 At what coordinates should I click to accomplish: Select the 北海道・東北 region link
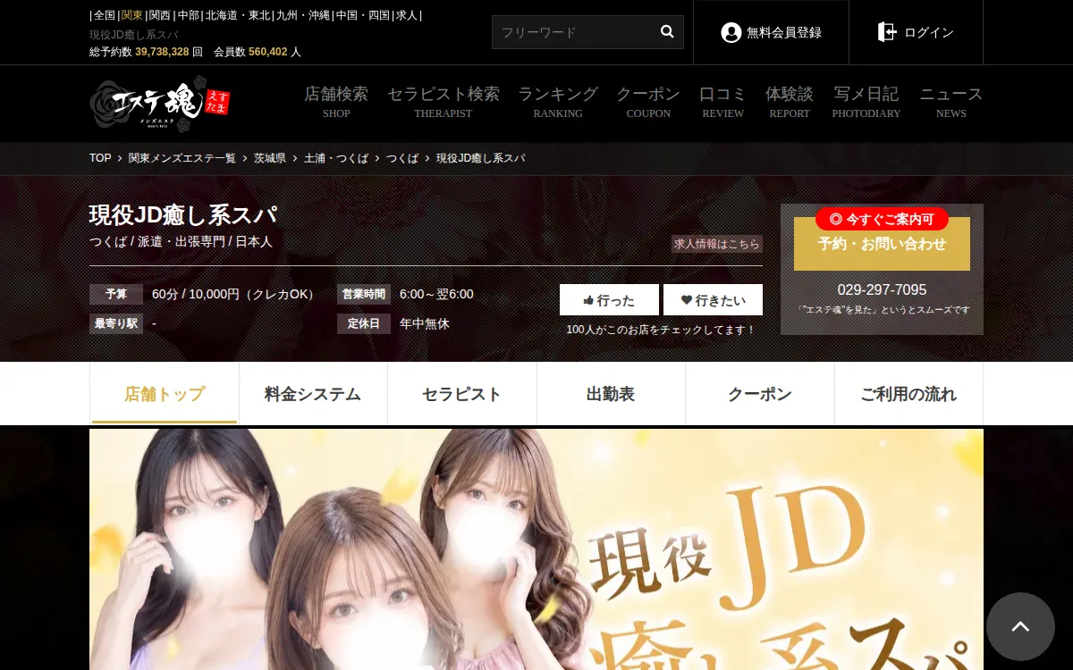237,15
